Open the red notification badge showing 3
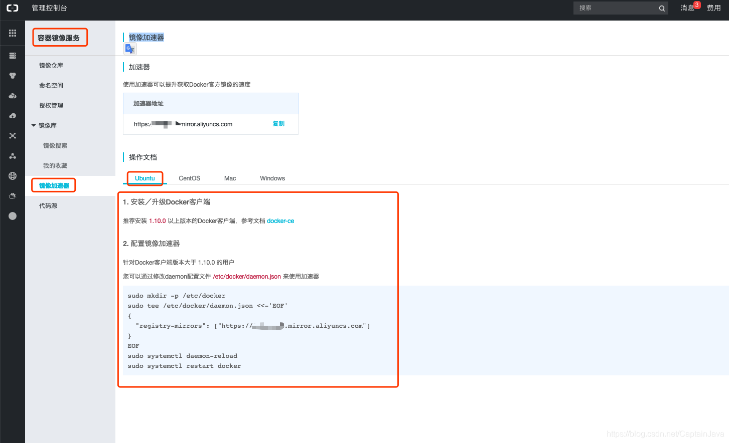729x443 pixels. (x=697, y=5)
